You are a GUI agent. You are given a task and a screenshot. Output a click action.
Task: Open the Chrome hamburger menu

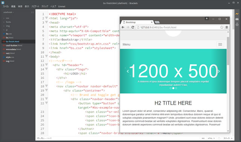pos(227,27)
